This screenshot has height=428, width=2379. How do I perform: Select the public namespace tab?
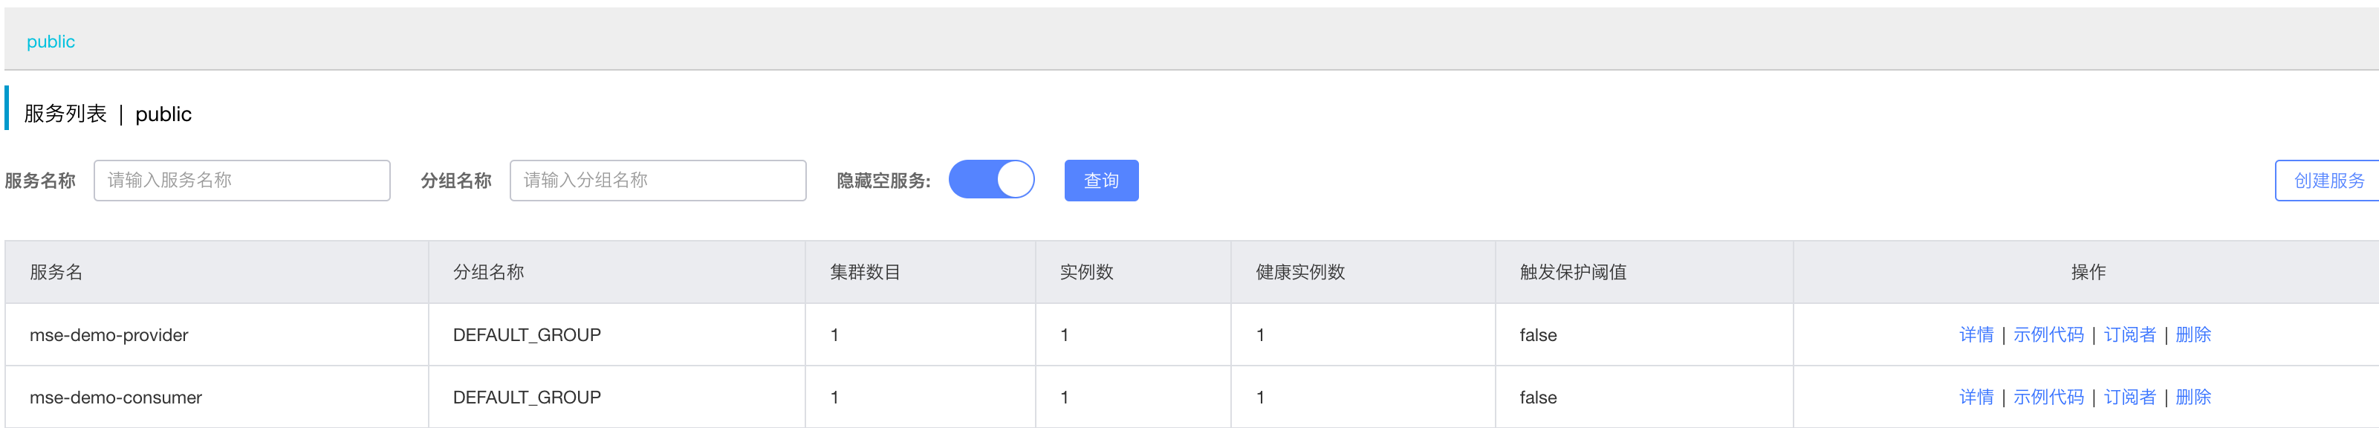51,42
